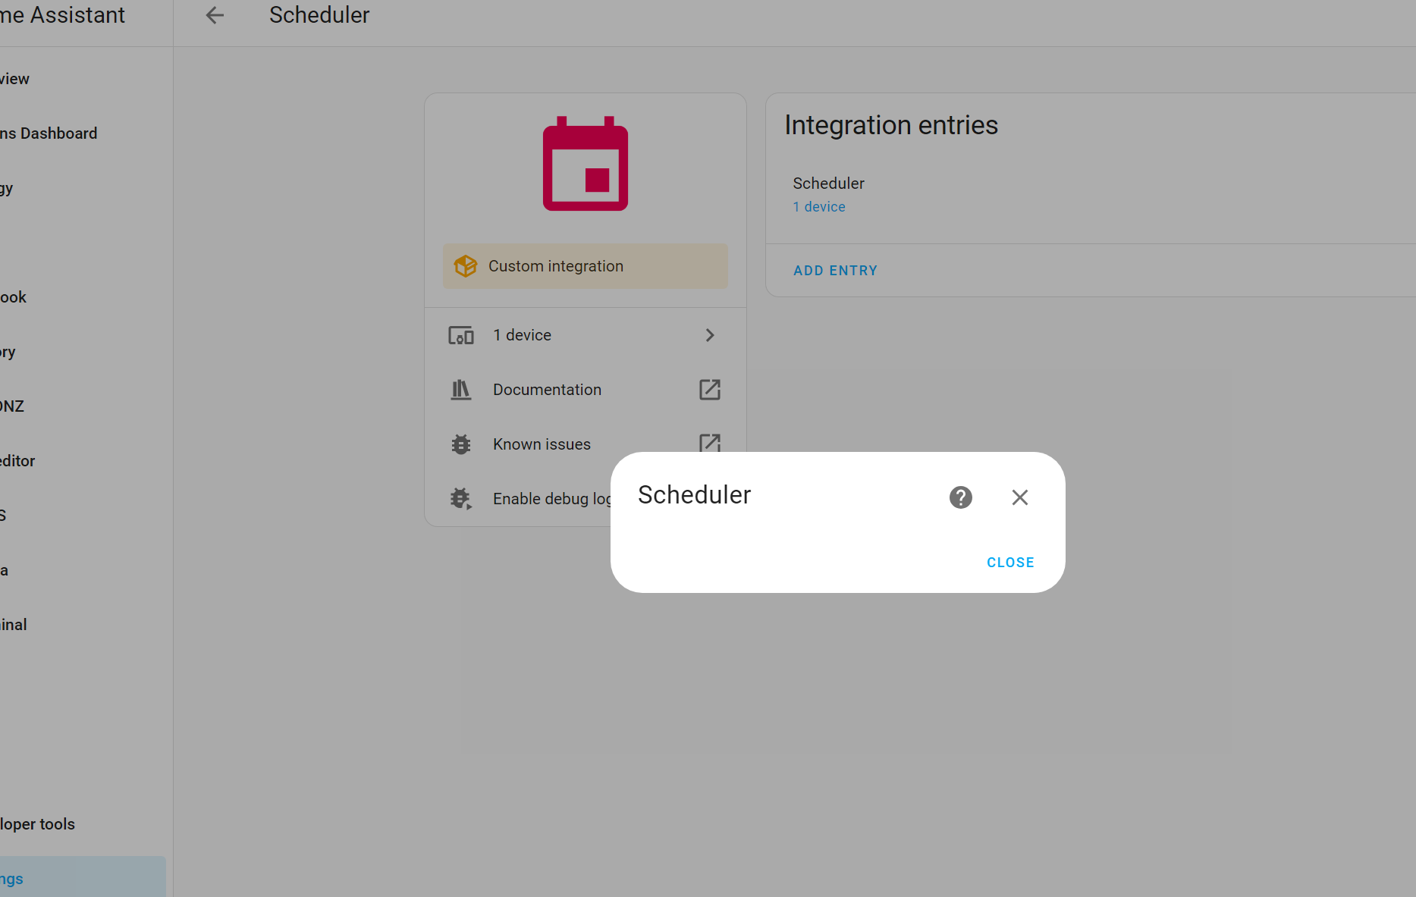1416x897 pixels.
Task: Click the Known issues bug icon
Action: 460,444
